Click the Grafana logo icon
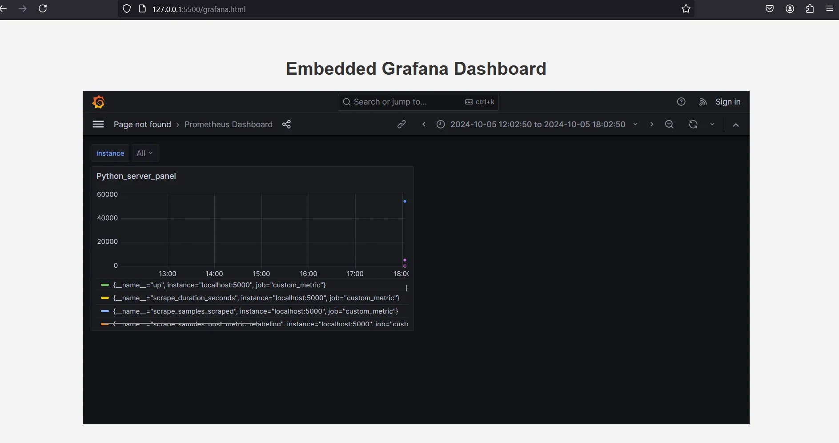This screenshot has height=443, width=839. [98, 102]
